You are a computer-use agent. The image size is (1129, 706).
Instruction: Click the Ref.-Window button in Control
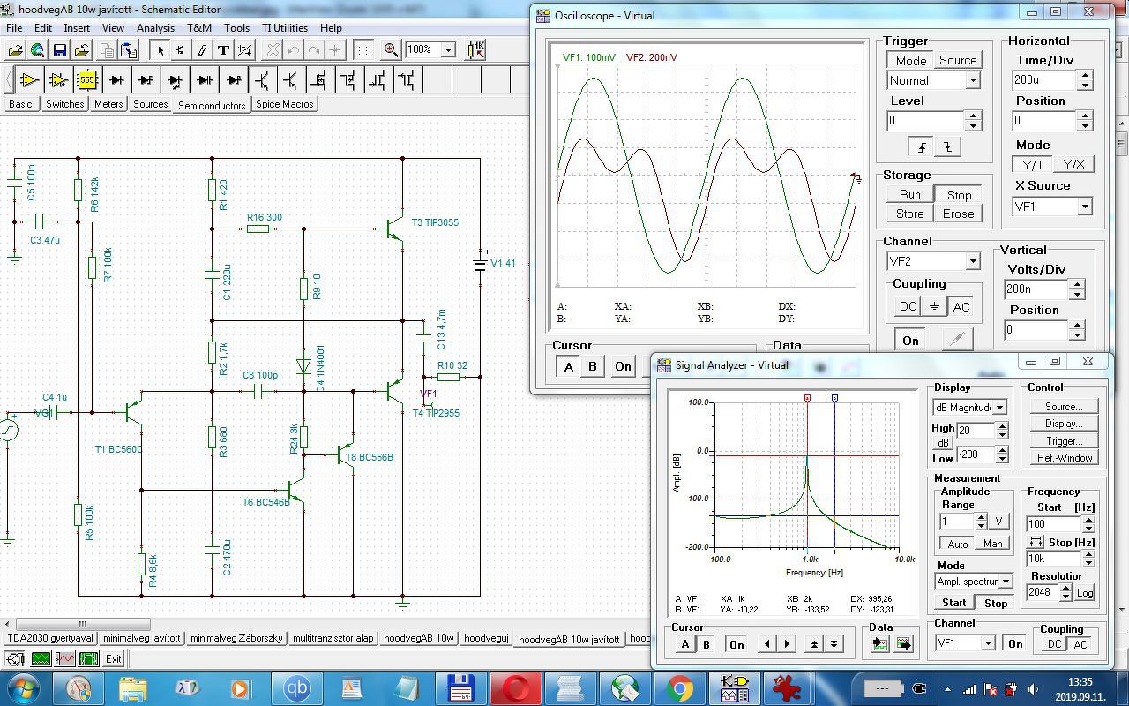point(1065,458)
